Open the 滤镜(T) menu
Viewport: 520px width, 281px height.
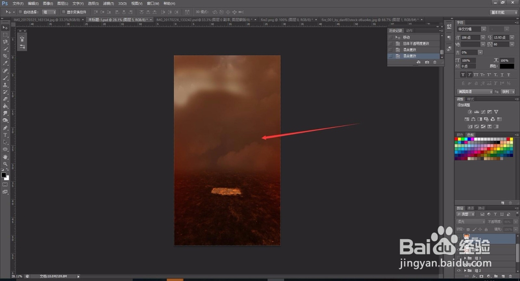click(108, 3)
